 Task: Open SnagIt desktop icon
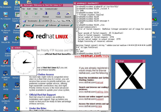coord(17,98)
